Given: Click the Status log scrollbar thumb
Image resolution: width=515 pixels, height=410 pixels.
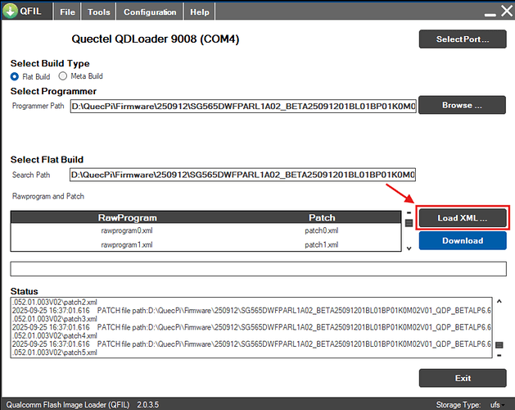Looking at the screenshot, I should [x=499, y=345].
